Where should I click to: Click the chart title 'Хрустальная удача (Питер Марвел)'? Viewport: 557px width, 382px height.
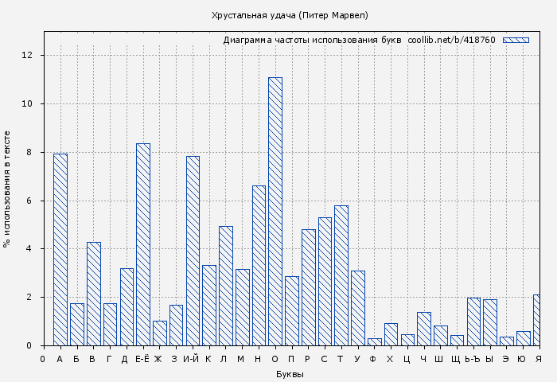(x=290, y=15)
